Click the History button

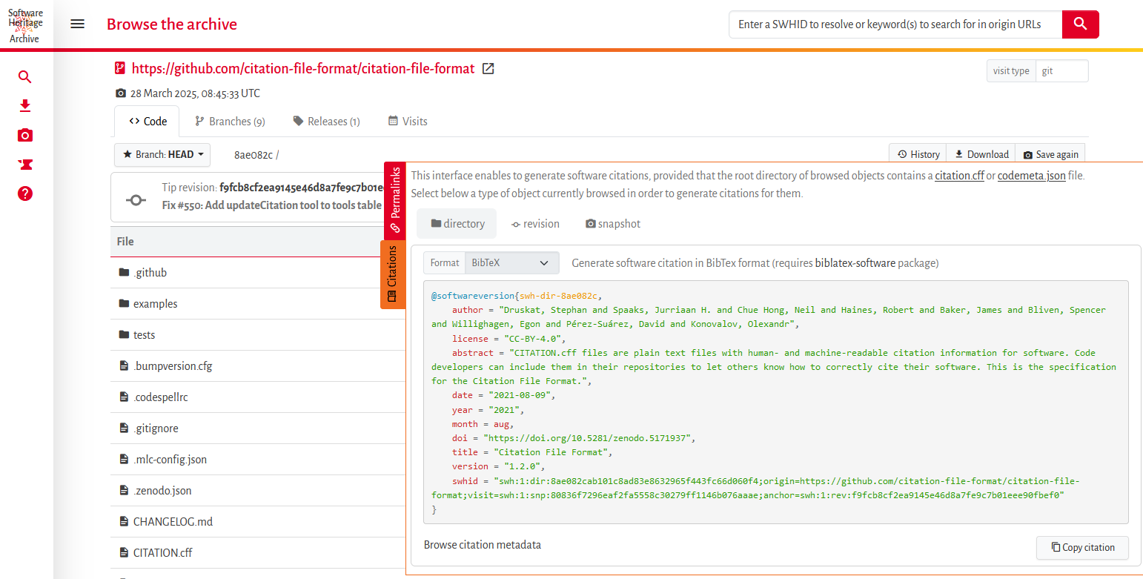tap(918, 154)
